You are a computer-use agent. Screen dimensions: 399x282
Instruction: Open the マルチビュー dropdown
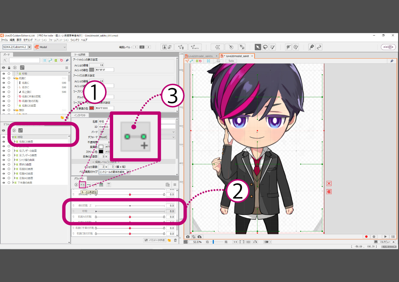click(385, 242)
